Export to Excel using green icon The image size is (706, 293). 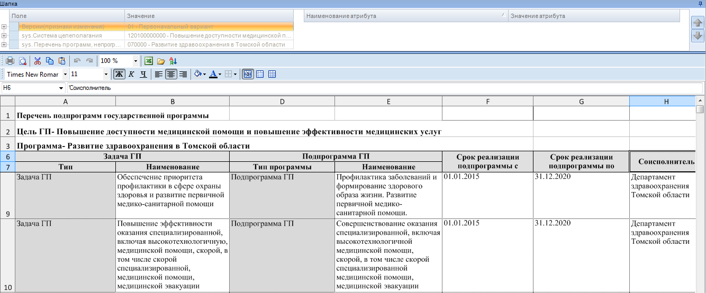tap(149, 61)
